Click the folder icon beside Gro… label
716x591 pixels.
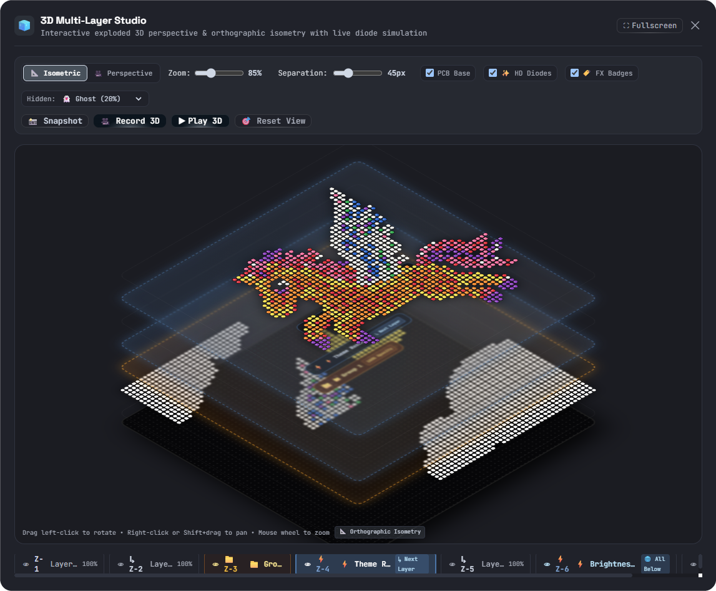pos(254,565)
